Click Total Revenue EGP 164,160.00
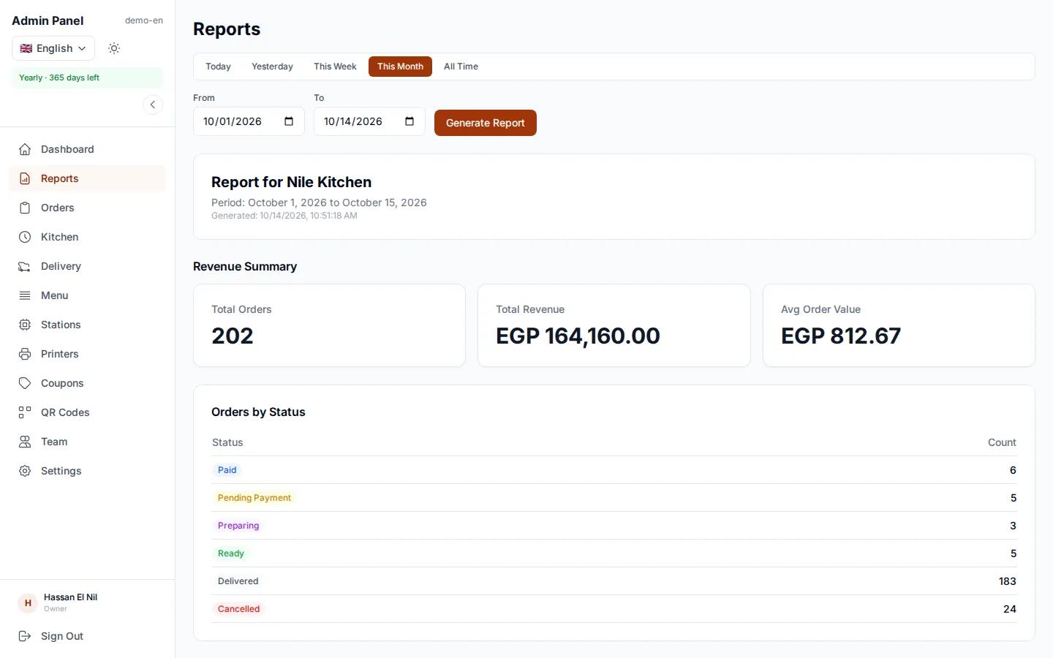This screenshot has width=1053, height=658. point(578,336)
